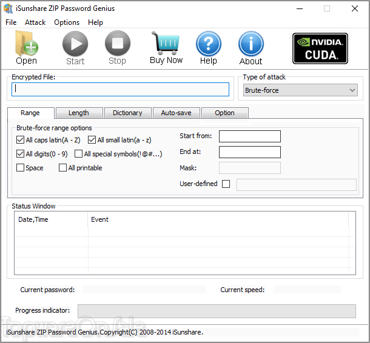Open the Attack menu
This screenshot has height=343, width=370.
click(35, 22)
